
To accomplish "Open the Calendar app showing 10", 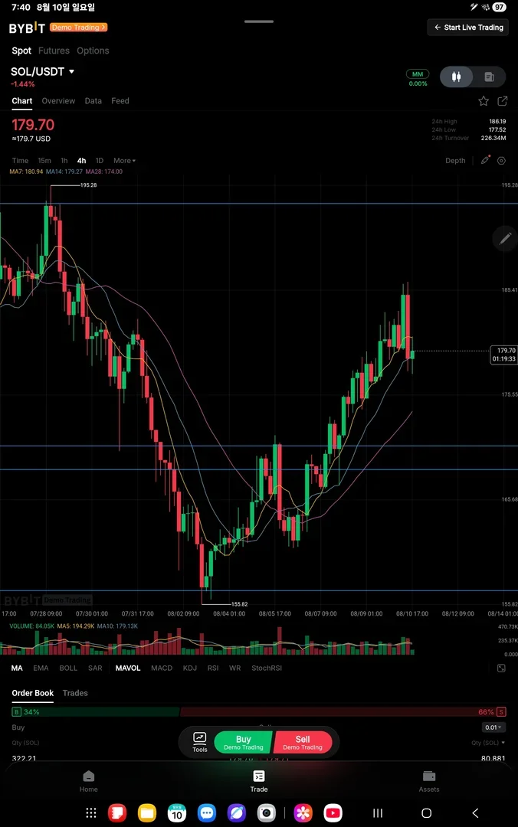I will [177, 812].
